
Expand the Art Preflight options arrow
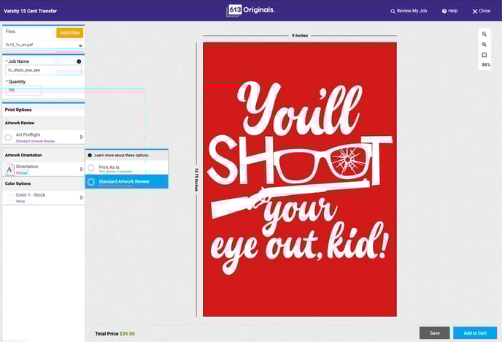pos(82,137)
